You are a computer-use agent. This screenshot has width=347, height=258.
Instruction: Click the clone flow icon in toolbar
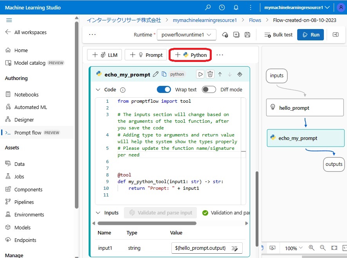point(236,35)
